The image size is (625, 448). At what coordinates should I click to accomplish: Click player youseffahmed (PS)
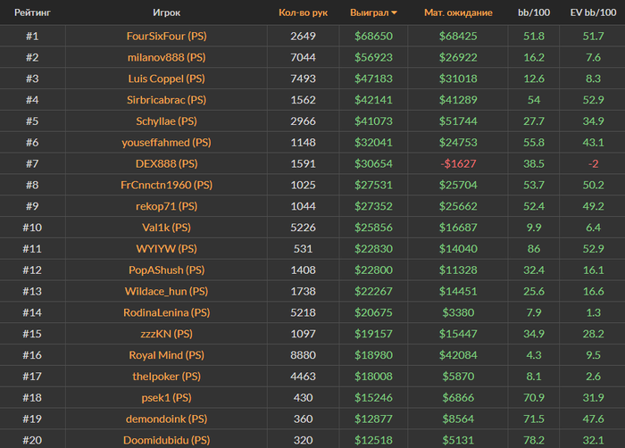[x=167, y=142]
